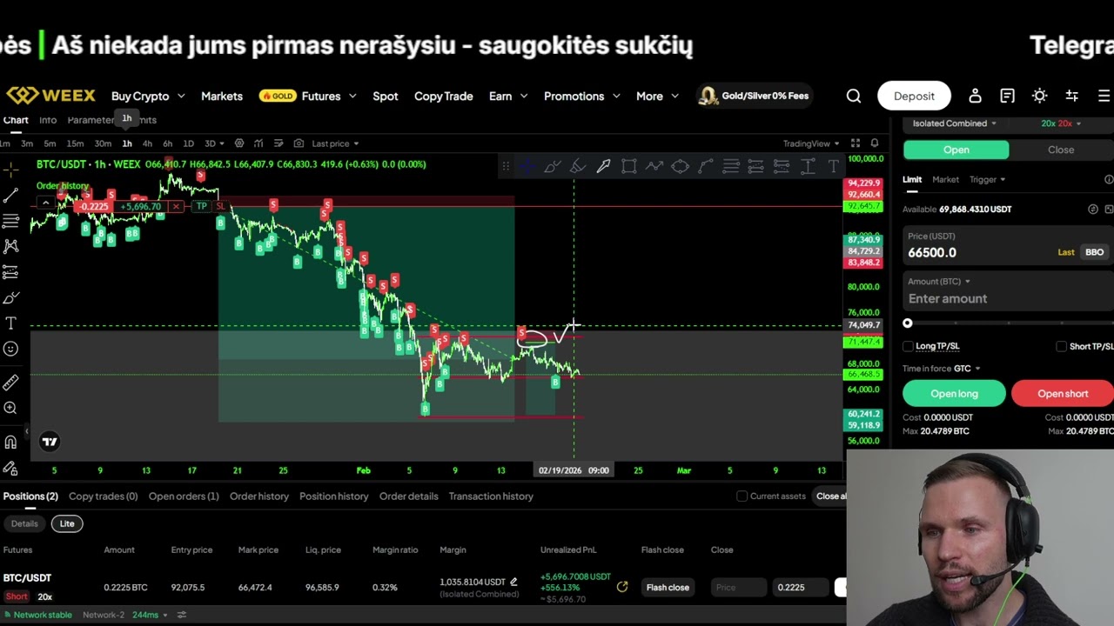The height and width of the screenshot is (626, 1114).
Task: Toggle chart fullscreen icon
Action: tap(856, 143)
